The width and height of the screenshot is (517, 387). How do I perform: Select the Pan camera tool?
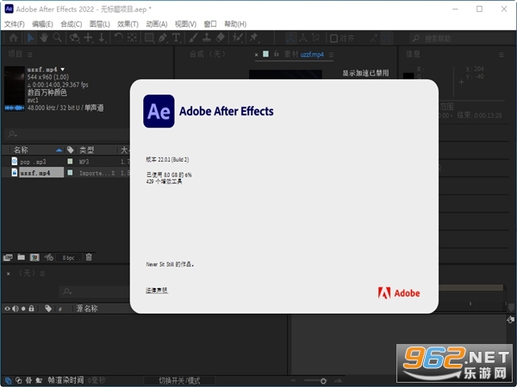pos(89,38)
